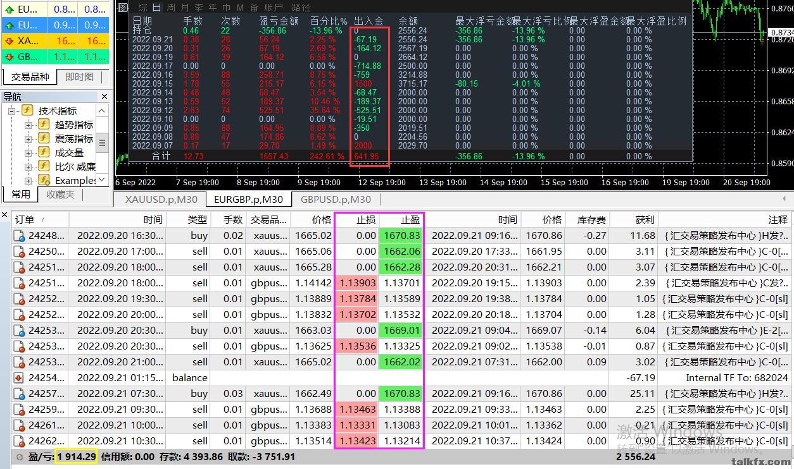
Task: Click the chart panel icon left of 综
Action: [123, 8]
